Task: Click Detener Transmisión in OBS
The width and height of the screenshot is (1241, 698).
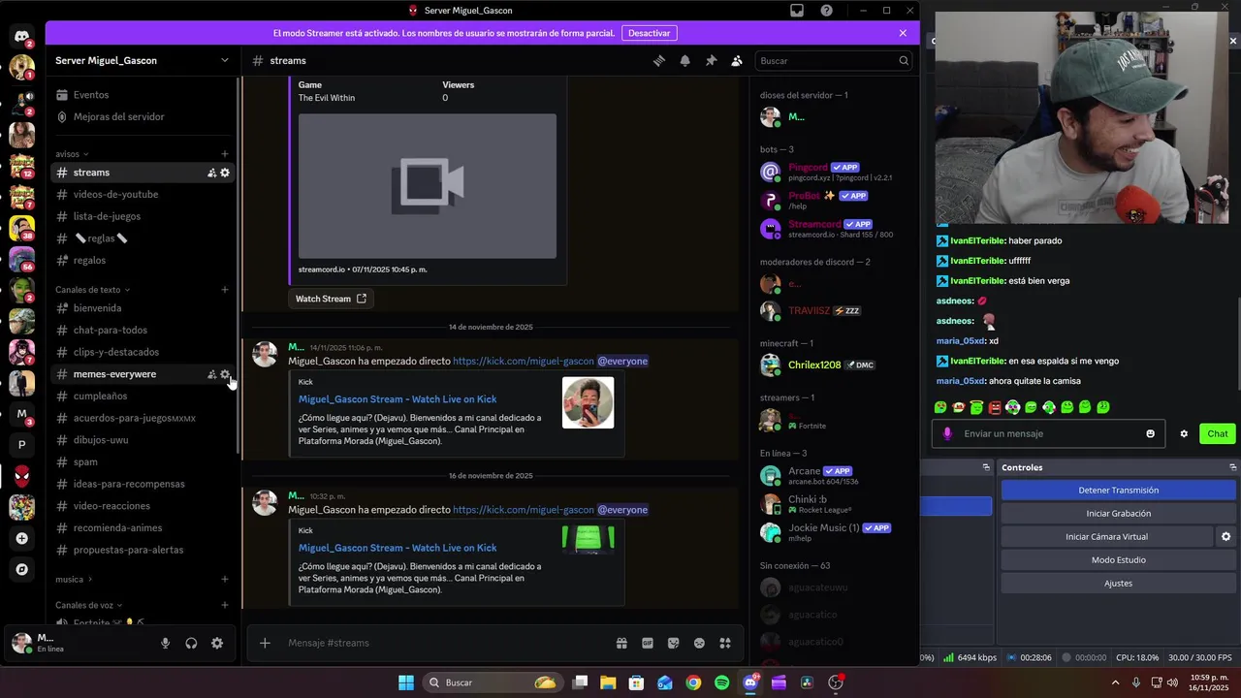Action: point(1118,491)
